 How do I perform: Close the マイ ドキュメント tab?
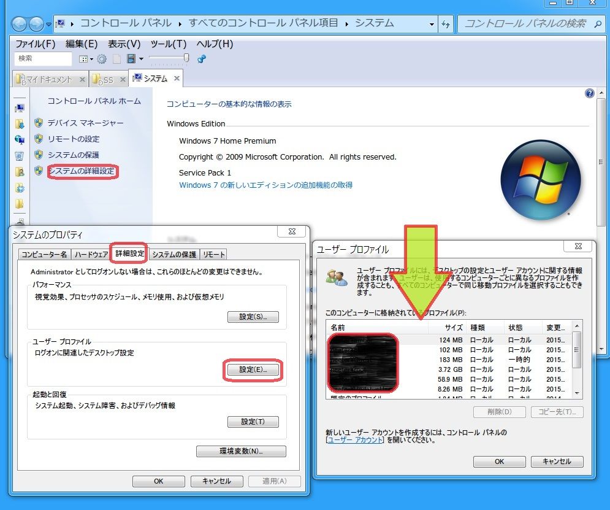[x=82, y=79]
